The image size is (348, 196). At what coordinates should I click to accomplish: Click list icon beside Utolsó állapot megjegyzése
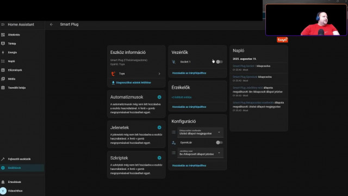pos(174,132)
